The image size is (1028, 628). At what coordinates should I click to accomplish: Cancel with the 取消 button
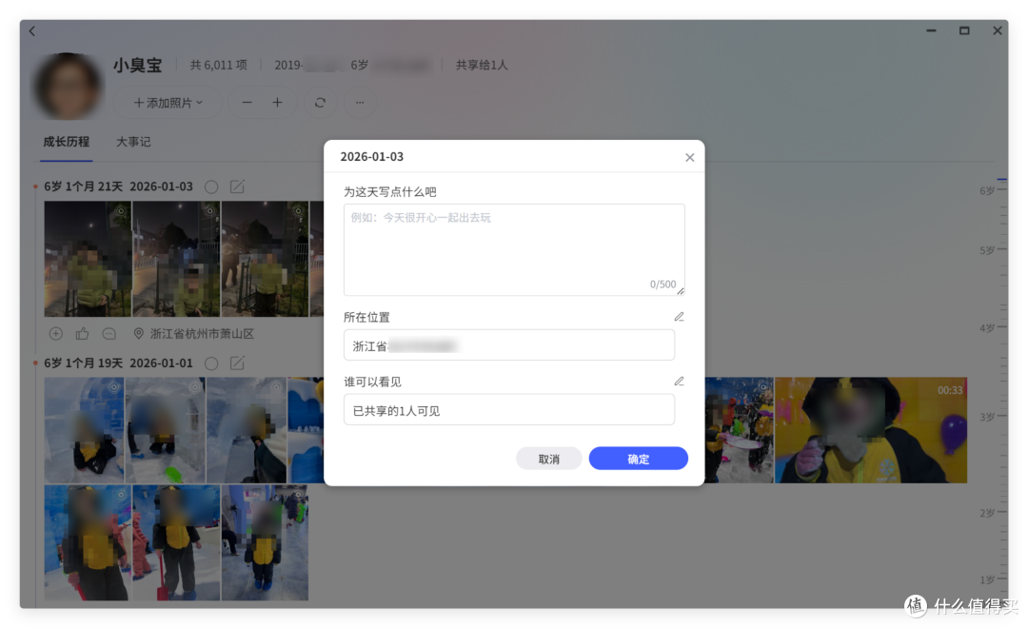click(549, 459)
